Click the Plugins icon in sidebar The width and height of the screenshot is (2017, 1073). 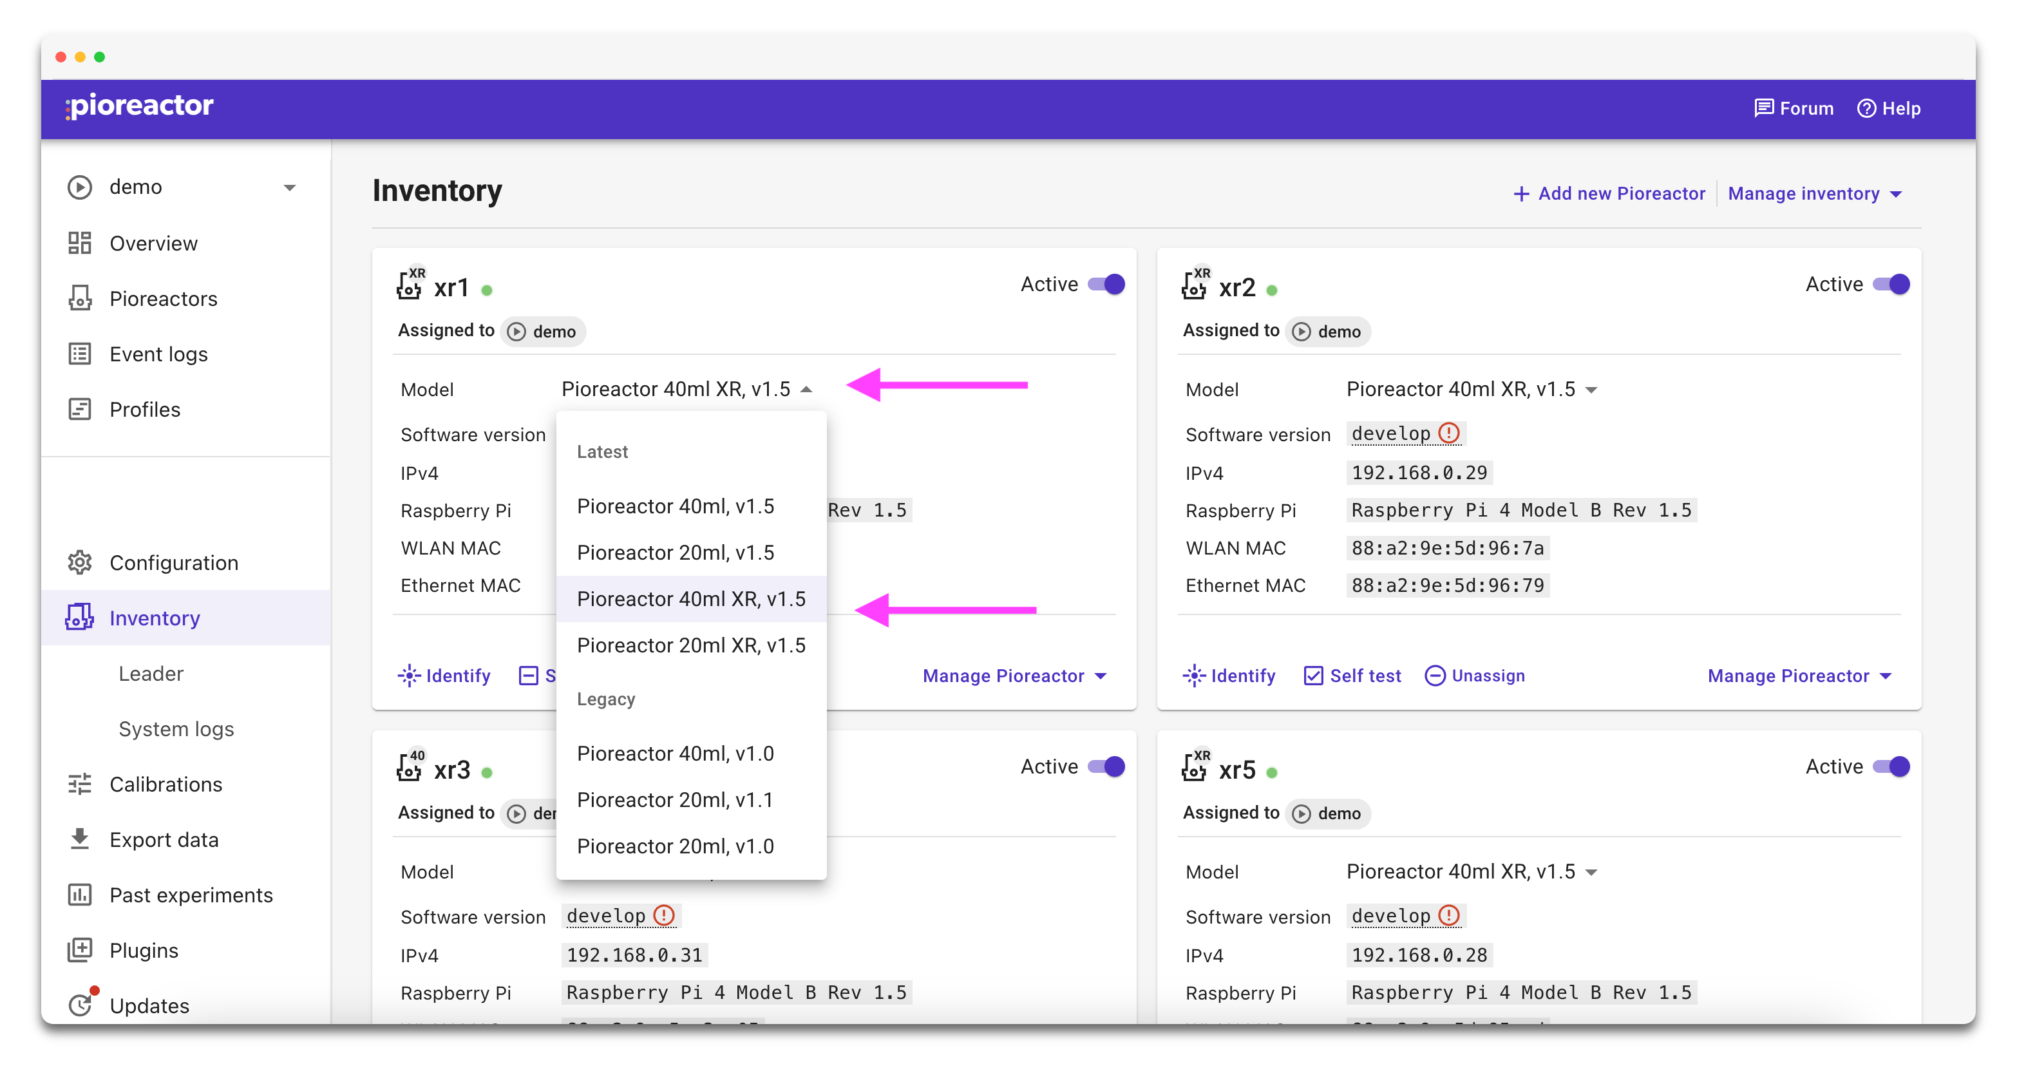(x=79, y=950)
